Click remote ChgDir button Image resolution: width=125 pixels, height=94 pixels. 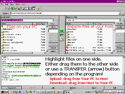coord(120,24)
